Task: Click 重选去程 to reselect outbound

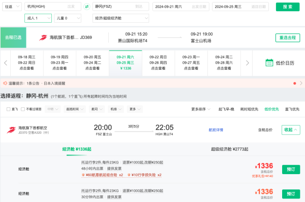Action: coord(288,37)
